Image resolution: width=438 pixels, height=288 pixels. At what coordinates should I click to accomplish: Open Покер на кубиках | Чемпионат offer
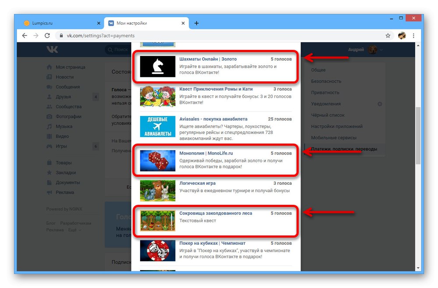[x=212, y=243]
